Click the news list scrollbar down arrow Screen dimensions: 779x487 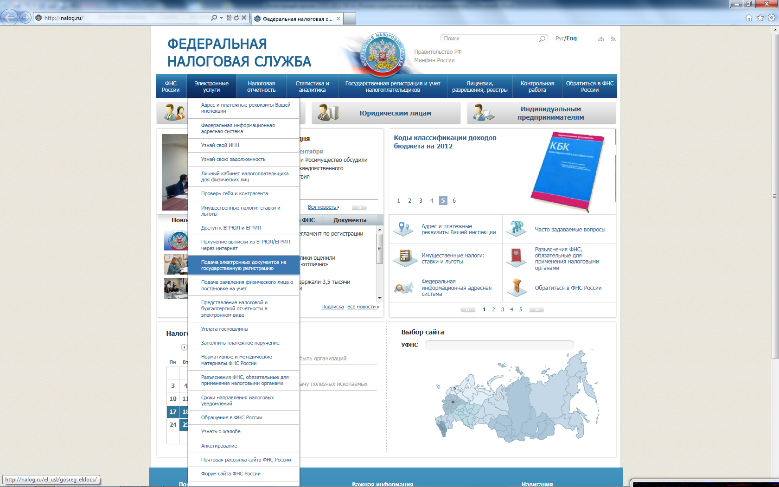[x=380, y=298]
